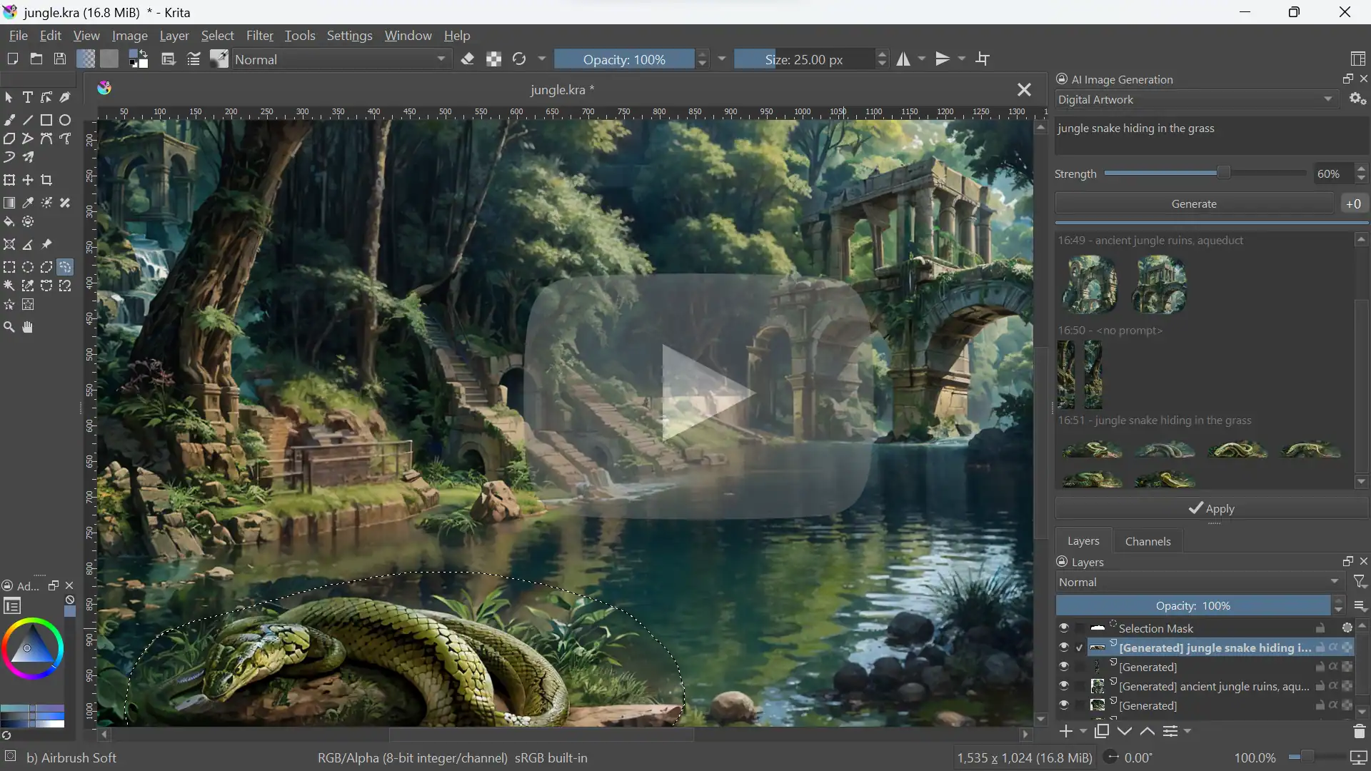Screen dimensions: 1371x771
Task: Click the Apply button
Action: pos(1211,508)
